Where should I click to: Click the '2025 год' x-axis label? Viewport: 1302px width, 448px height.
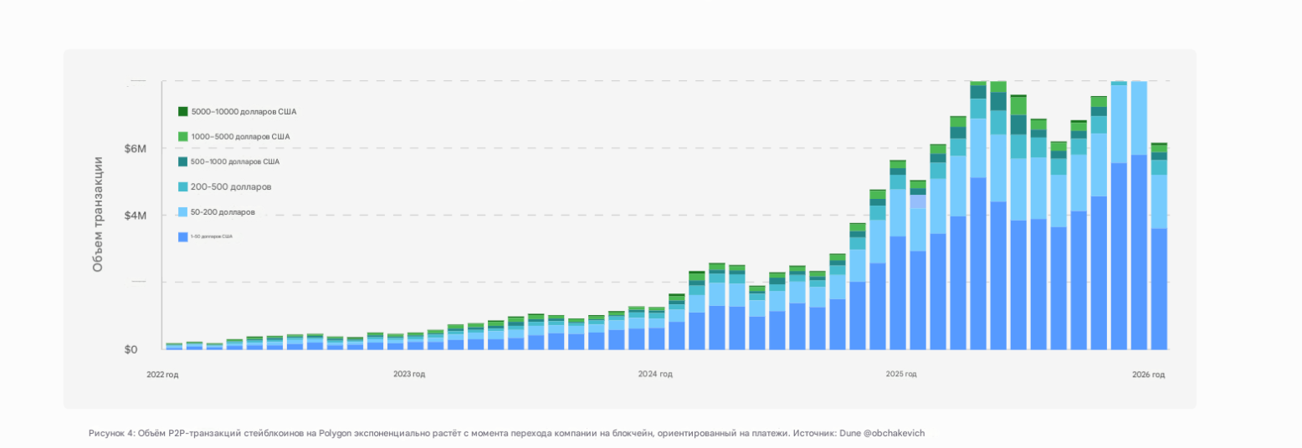[902, 374]
